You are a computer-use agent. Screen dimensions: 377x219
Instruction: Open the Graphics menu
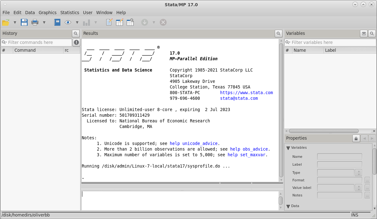[x=47, y=13]
